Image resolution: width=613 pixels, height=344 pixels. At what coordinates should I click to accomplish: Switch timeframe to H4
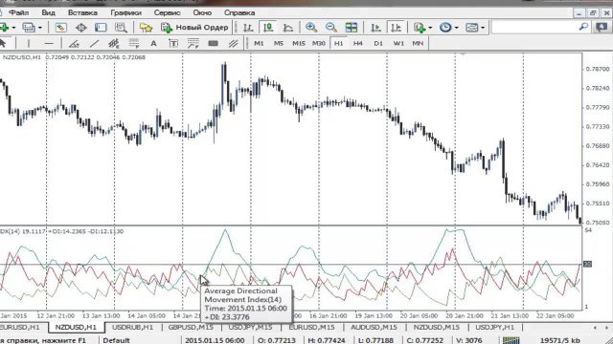coord(357,43)
